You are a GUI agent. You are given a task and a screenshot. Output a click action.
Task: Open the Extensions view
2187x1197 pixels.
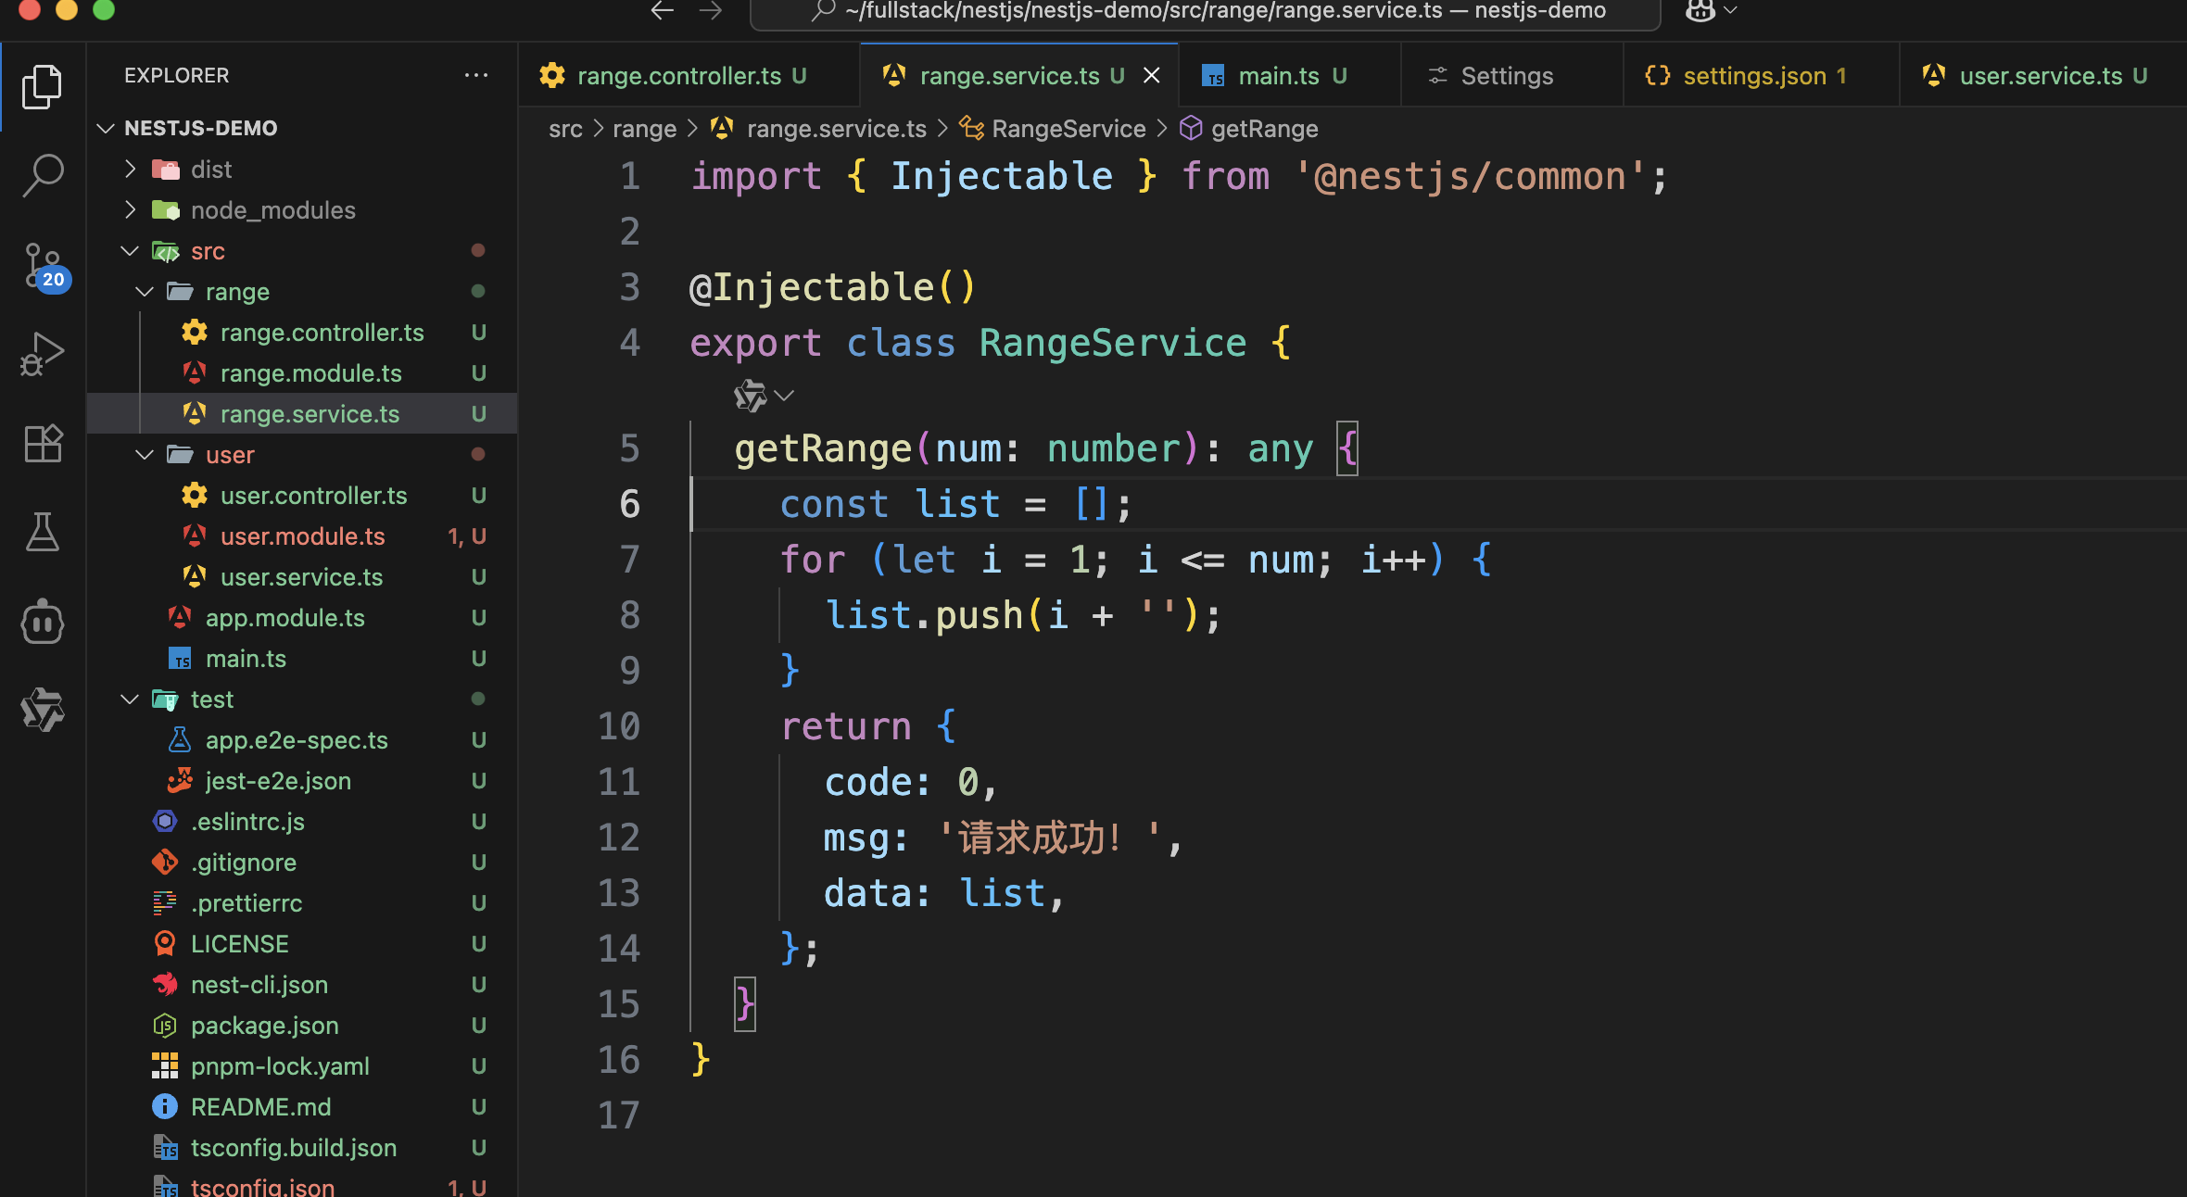point(43,443)
